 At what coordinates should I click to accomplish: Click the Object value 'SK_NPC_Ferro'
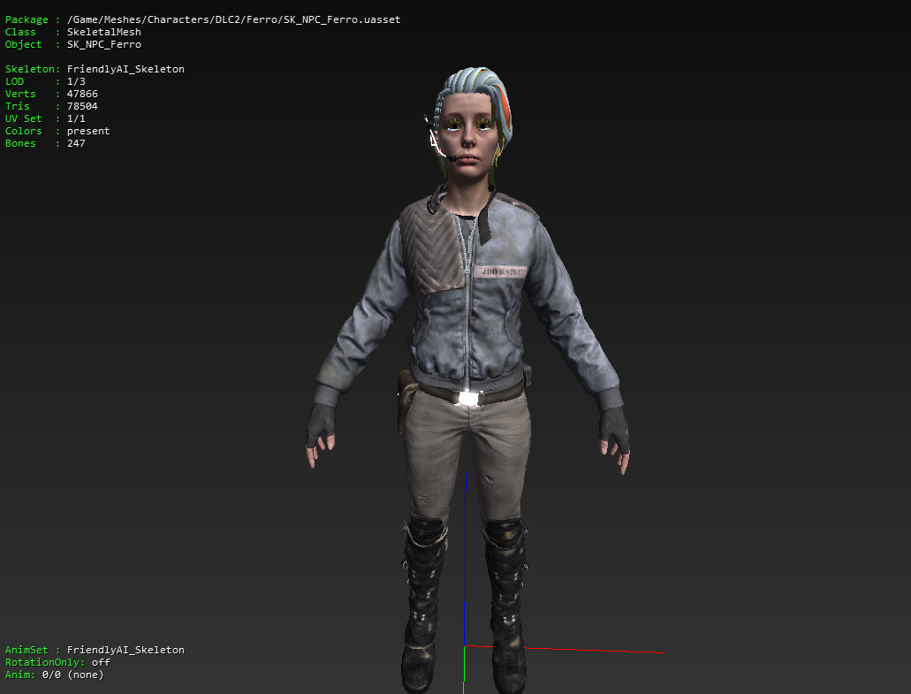(104, 44)
